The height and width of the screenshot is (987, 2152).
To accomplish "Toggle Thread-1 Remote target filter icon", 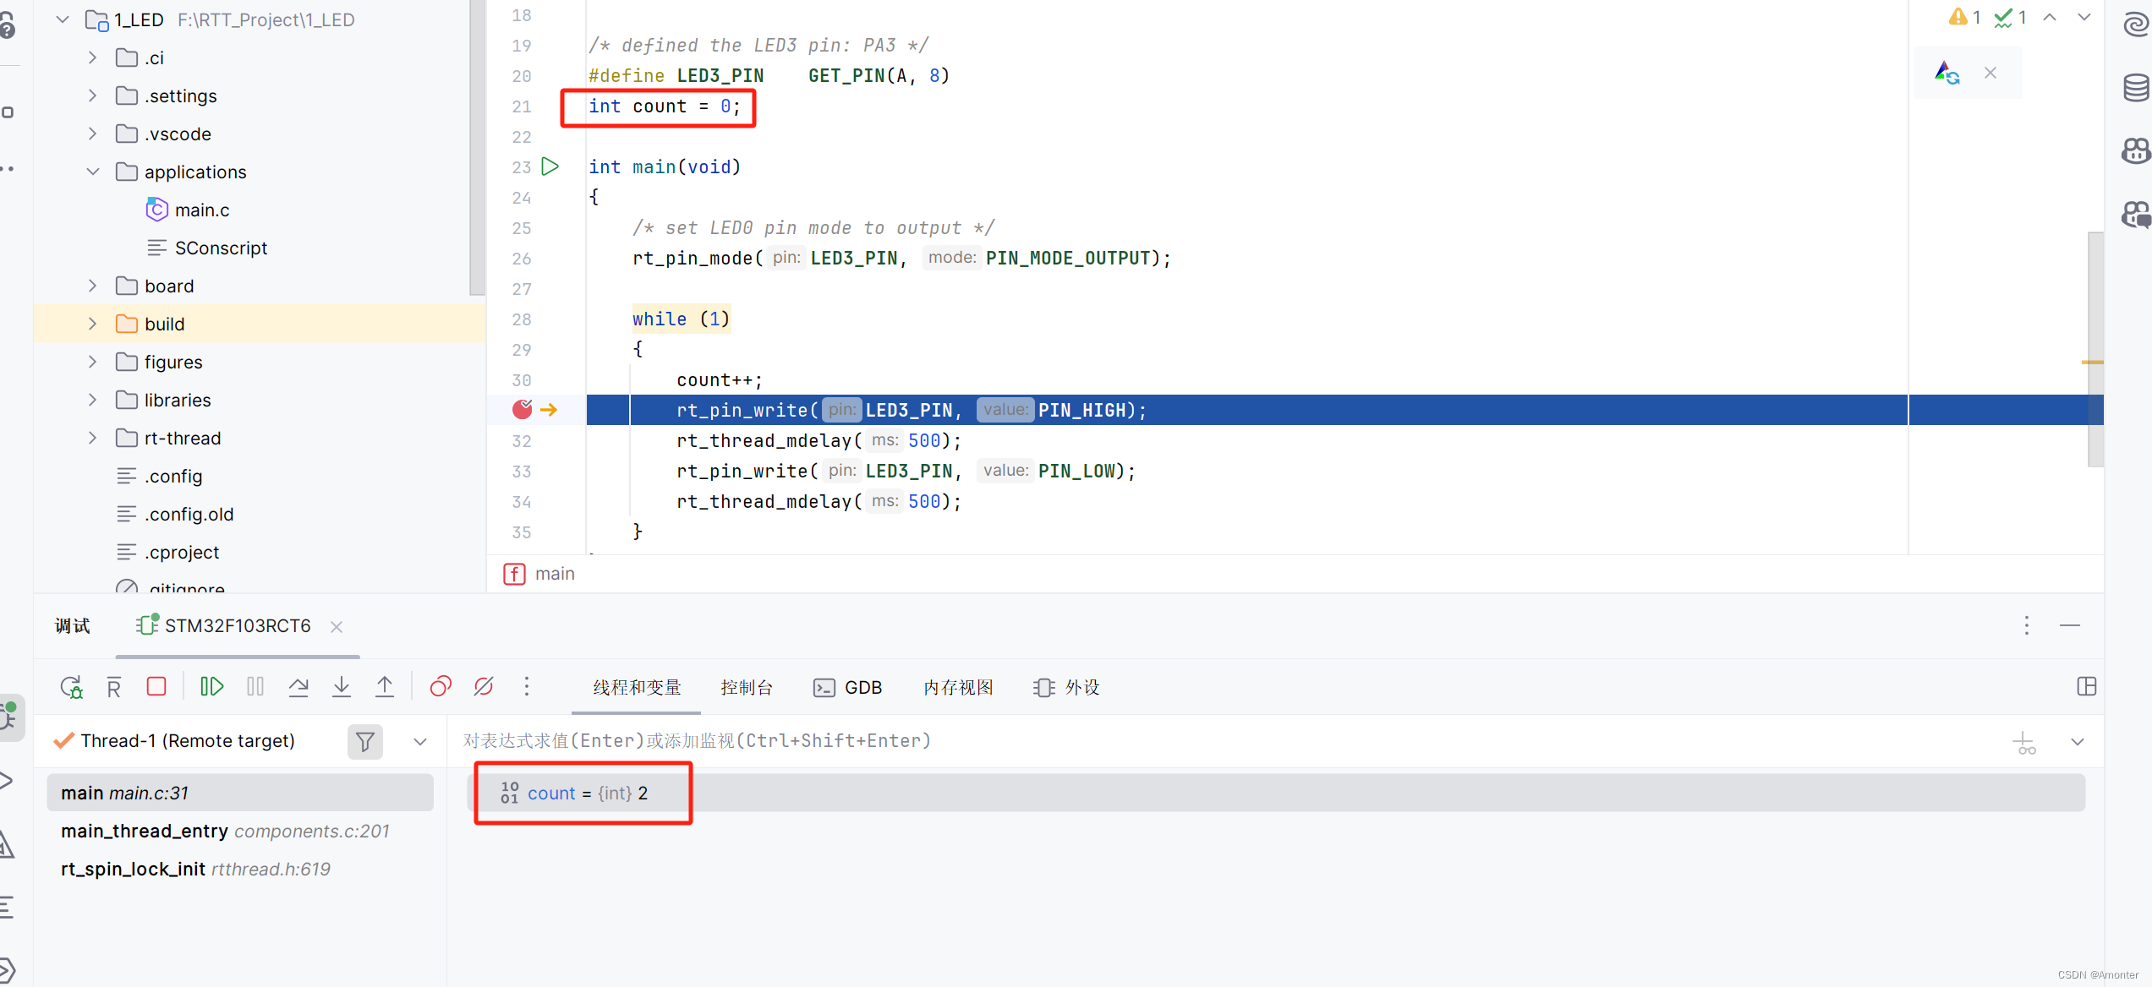I will click(364, 740).
